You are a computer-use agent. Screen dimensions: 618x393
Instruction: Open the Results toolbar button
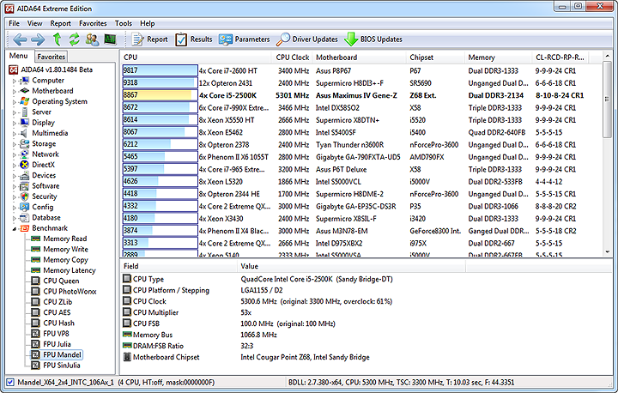click(194, 39)
